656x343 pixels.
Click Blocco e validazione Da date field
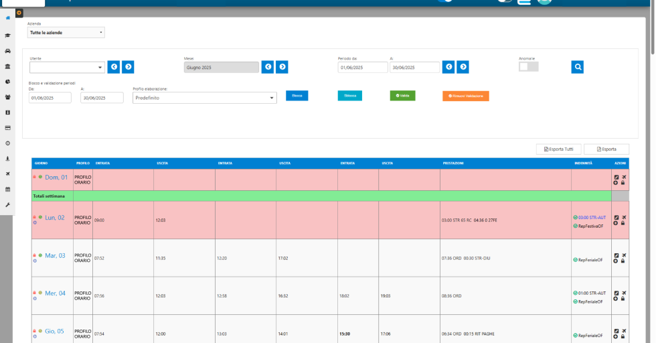tap(50, 98)
